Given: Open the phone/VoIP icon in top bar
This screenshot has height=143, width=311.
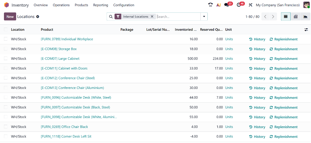Looking at the screenshot, I should coord(210,5).
